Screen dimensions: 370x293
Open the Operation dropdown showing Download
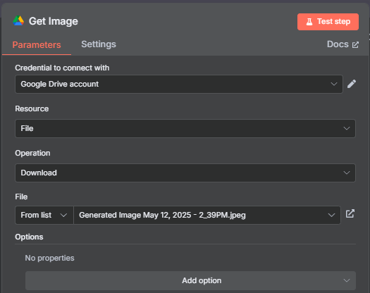(185, 173)
